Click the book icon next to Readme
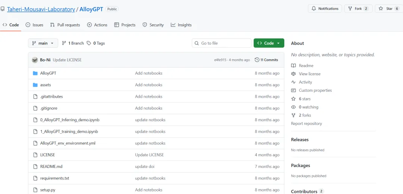Screen dimensions: 403x194 [294, 66]
